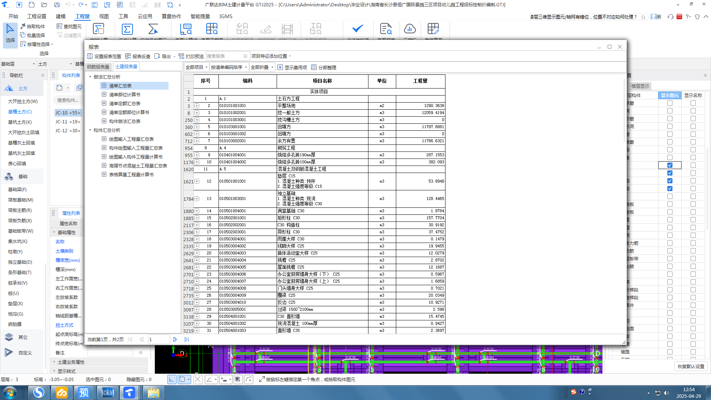
Task: Open the 查看计算式 tool icon
Action: (x=186, y=29)
